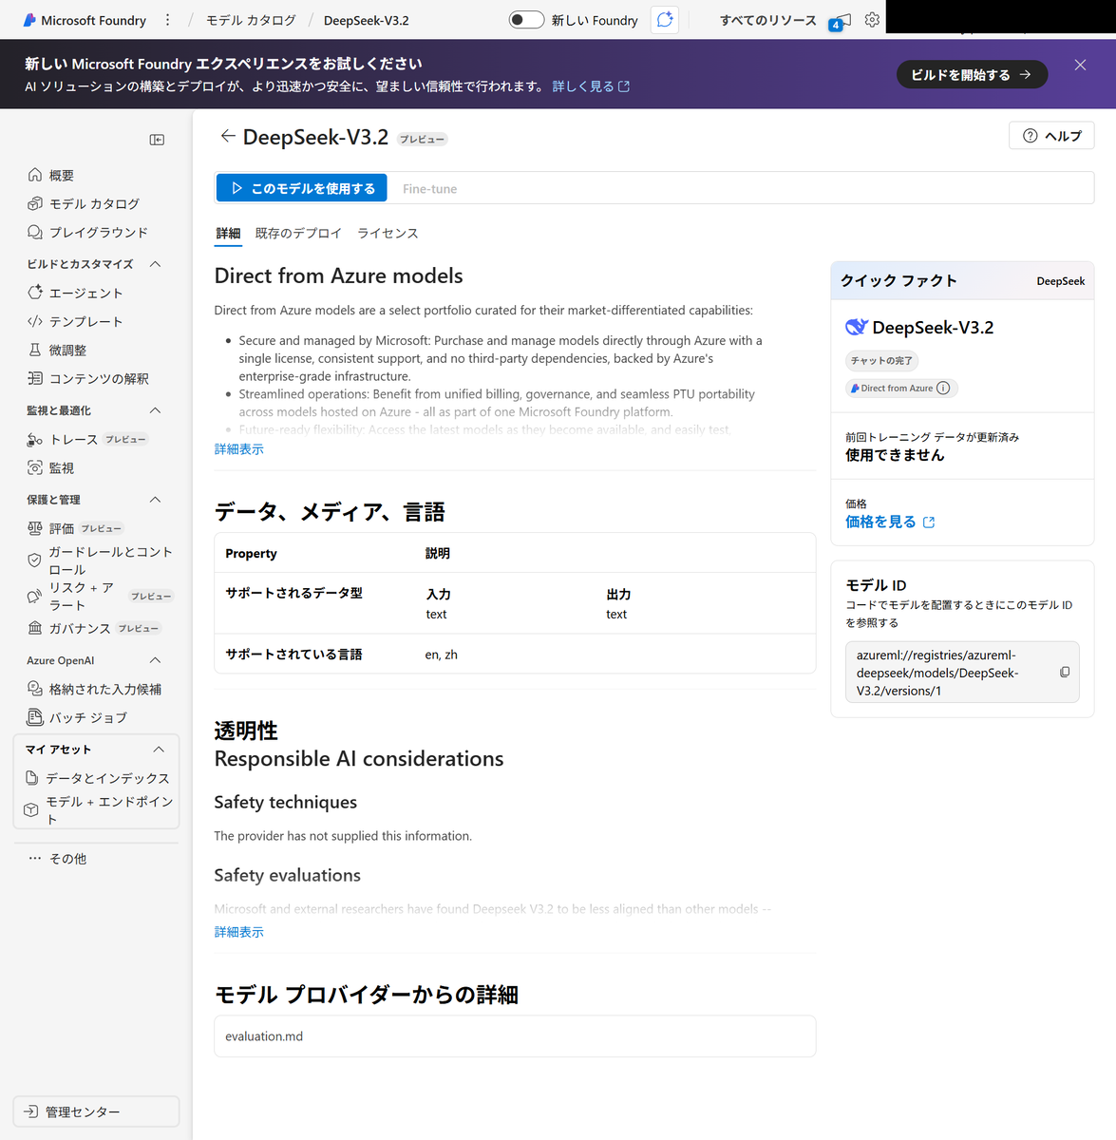
Task: Click the Direct from Azure info icon
Action: pyautogui.click(x=943, y=388)
